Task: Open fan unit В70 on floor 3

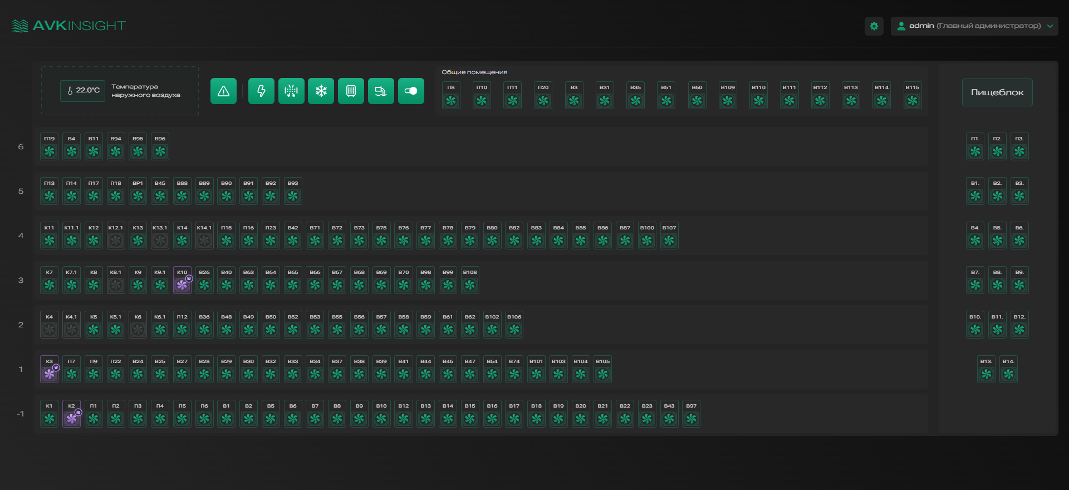Action: (x=404, y=280)
